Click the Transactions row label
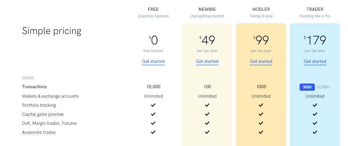 [34, 87]
